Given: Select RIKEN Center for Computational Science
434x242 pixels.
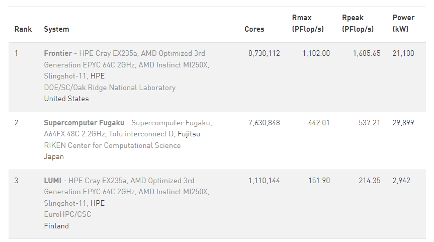Looking at the screenshot, I should point(112,145).
